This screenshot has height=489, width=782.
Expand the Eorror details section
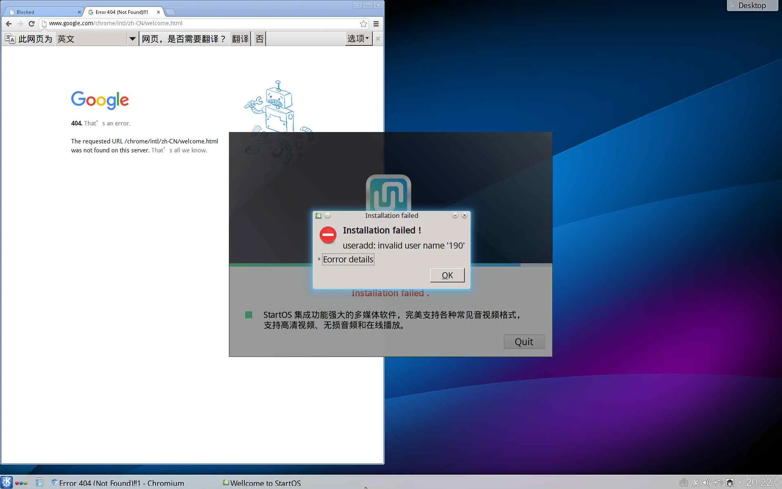[347, 259]
